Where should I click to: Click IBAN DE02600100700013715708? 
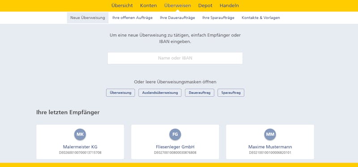(80, 153)
